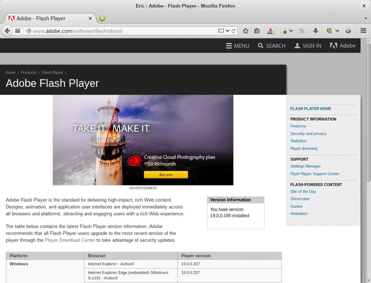Open a new tab with green plus
Screen dimensions: 371x283
[x=102, y=19]
